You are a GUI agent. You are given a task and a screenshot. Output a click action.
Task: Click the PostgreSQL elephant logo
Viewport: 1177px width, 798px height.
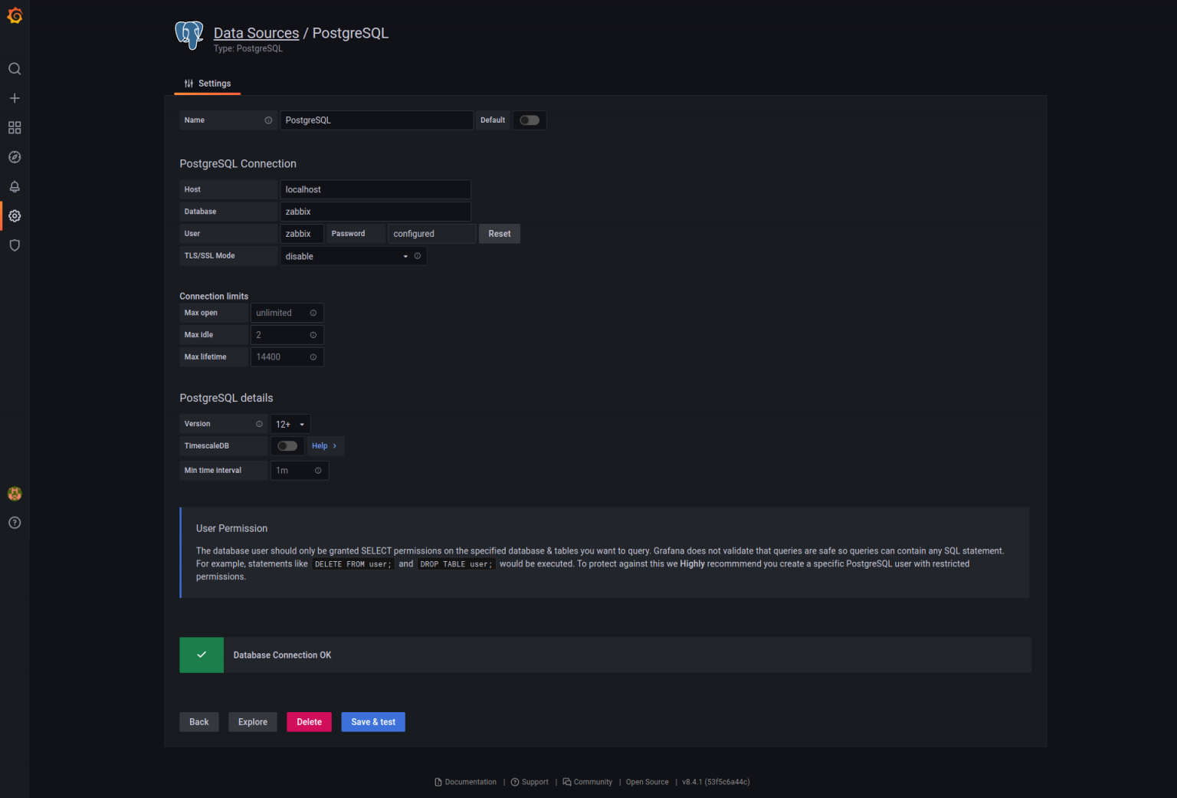click(189, 35)
